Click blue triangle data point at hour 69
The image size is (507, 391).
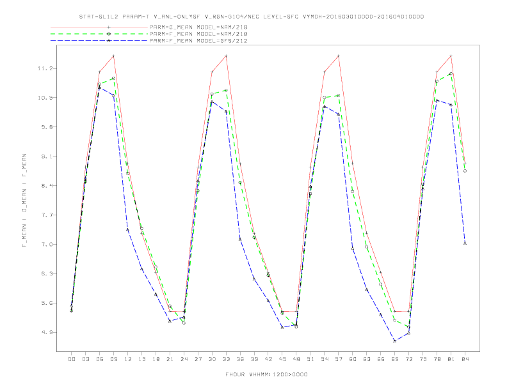pos(395,341)
